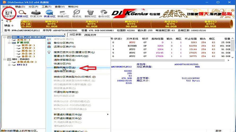The image size is (236, 132).
Task: Select 转换分区表类型为GUID格式 menu entry
Action: 75,77
